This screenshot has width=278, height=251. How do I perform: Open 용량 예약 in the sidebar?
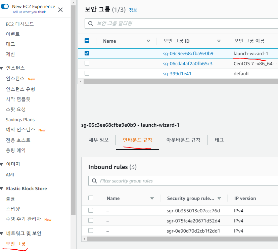click(16, 150)
